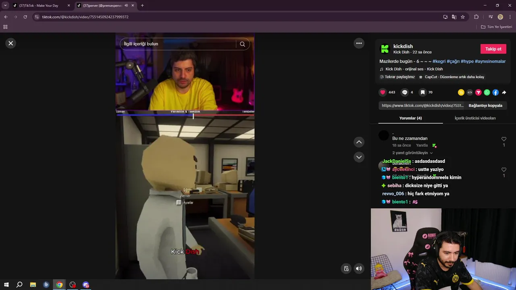Reload the current page

pos(25,17)
